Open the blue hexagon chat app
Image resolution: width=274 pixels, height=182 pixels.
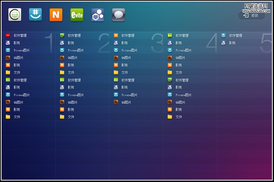click(98, 15)
